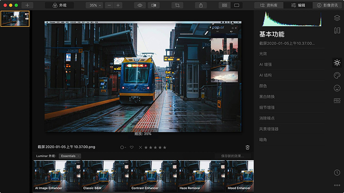Mark image as favorite with heart

point(132,147)
